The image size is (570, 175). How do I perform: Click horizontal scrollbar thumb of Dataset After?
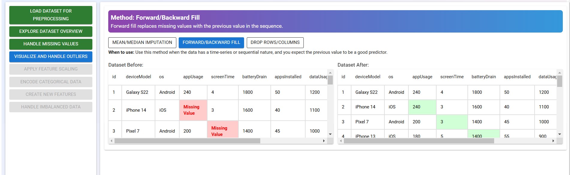pyautogui.click(x=419, y=141)
